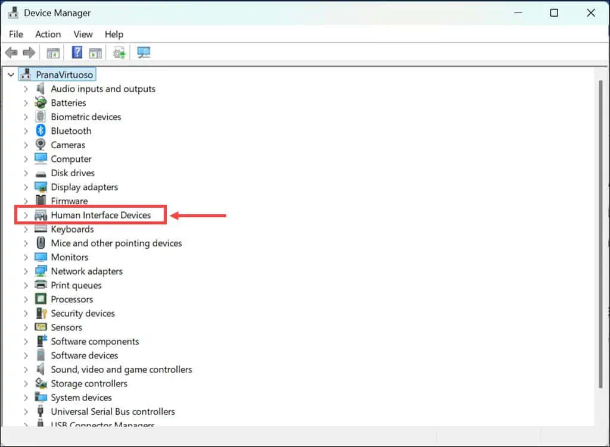Select the Processors label
610x447 pixels.
coord(72,299)
